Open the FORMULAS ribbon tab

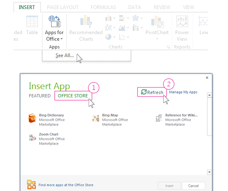tap(103, 7)
